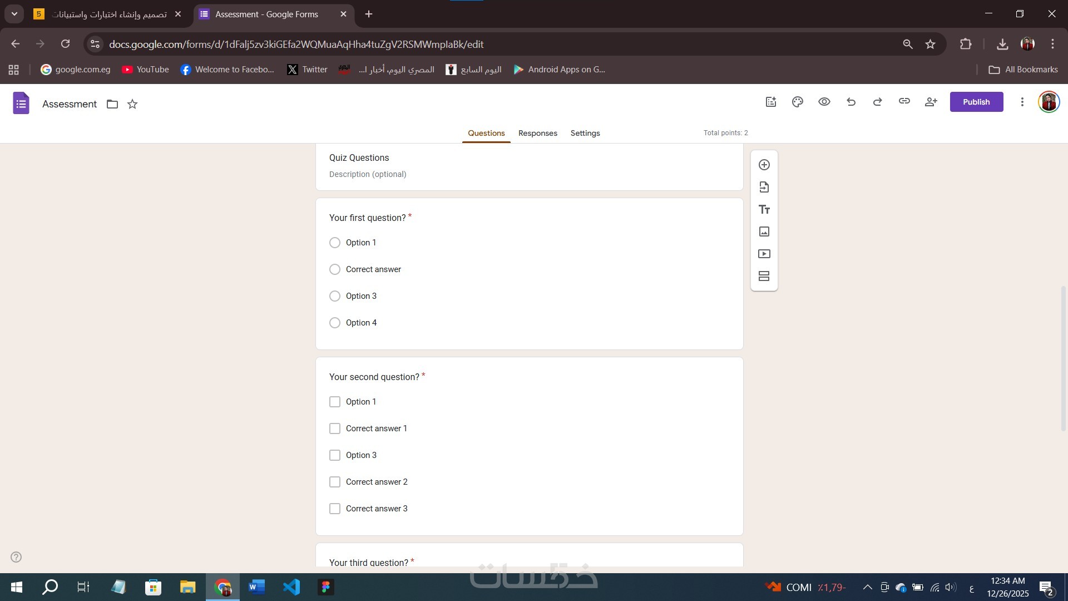Click the Import questions icon
1068x601 pixels.
click(x=764, y=187)
